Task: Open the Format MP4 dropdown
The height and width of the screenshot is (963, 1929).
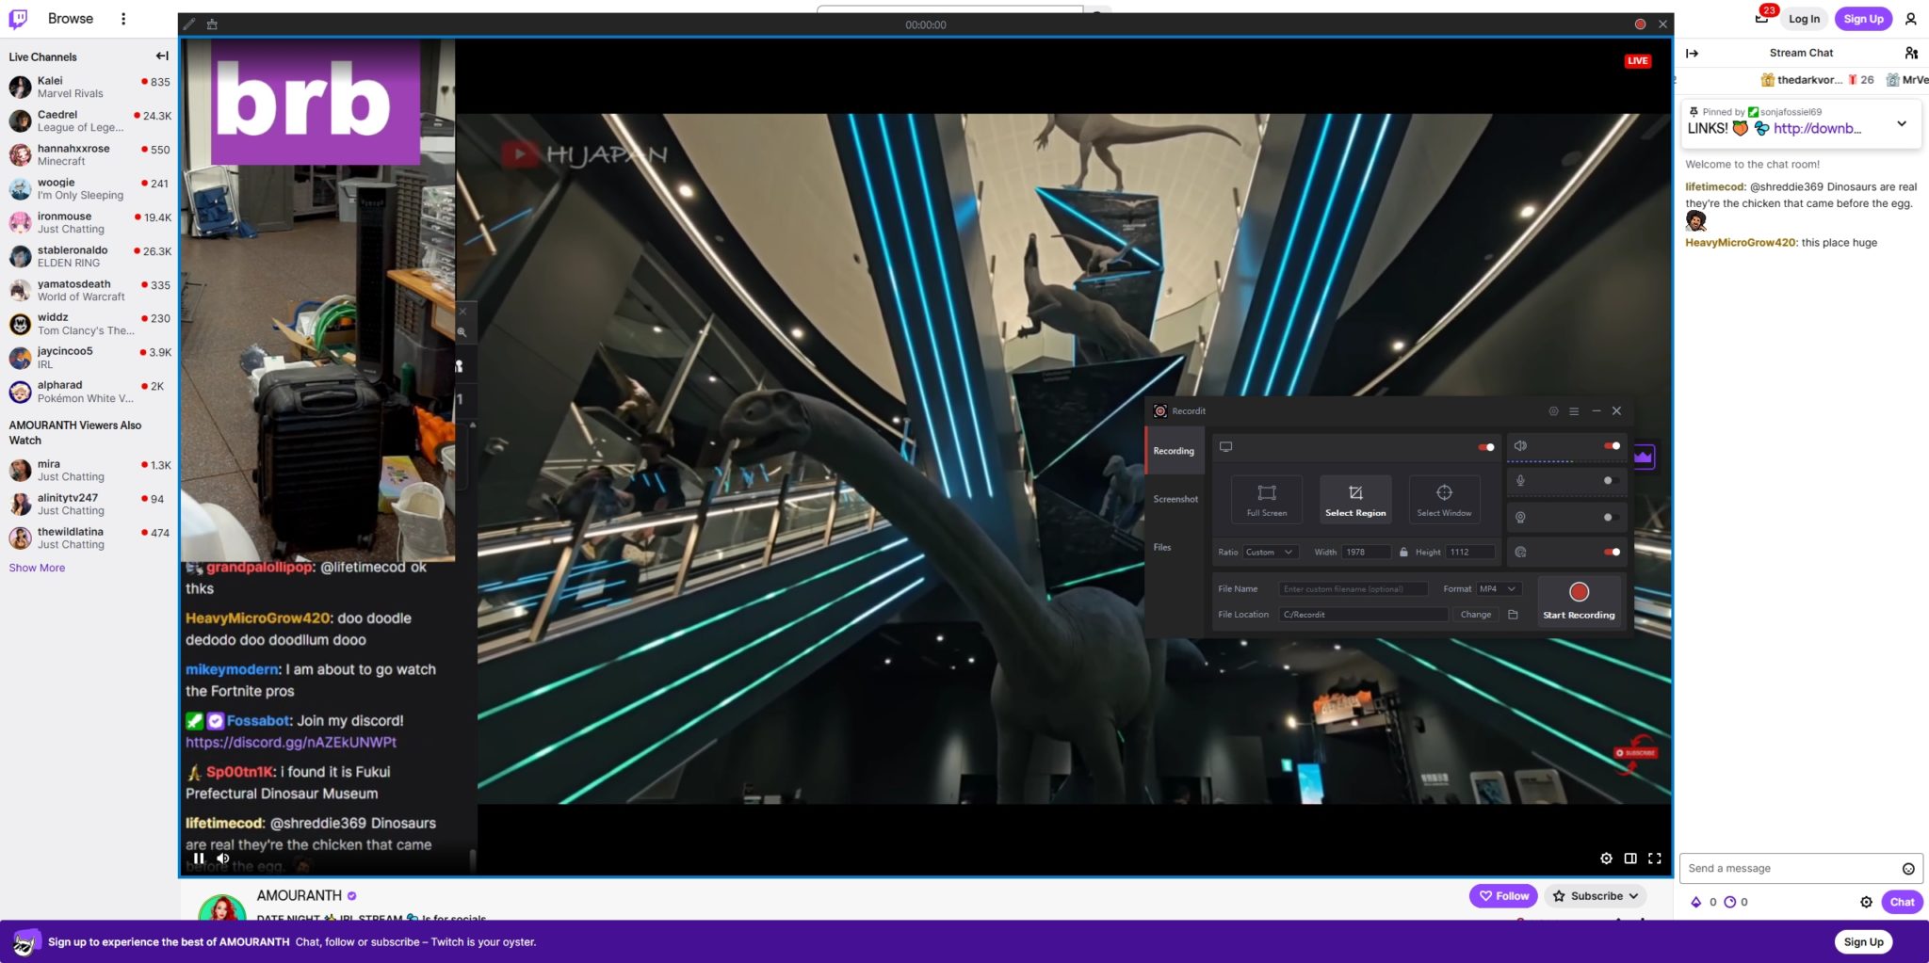Action: [1498, 589]
